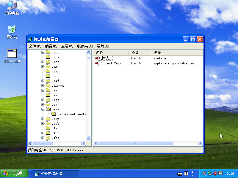Click the folder icon of .eml key

(48, 95)
